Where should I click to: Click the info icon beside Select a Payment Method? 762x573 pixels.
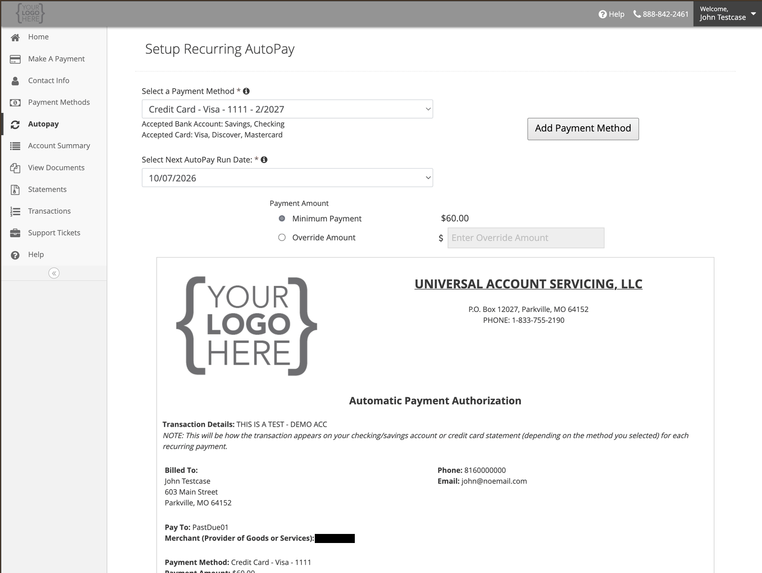(x=246, y=91)
